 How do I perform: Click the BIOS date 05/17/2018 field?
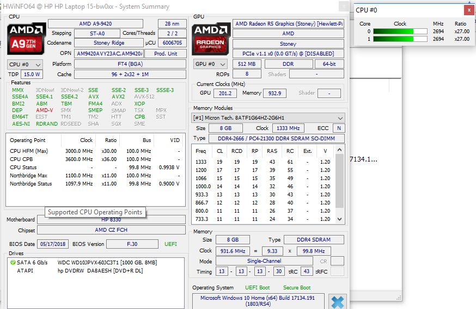coord(53,244)
